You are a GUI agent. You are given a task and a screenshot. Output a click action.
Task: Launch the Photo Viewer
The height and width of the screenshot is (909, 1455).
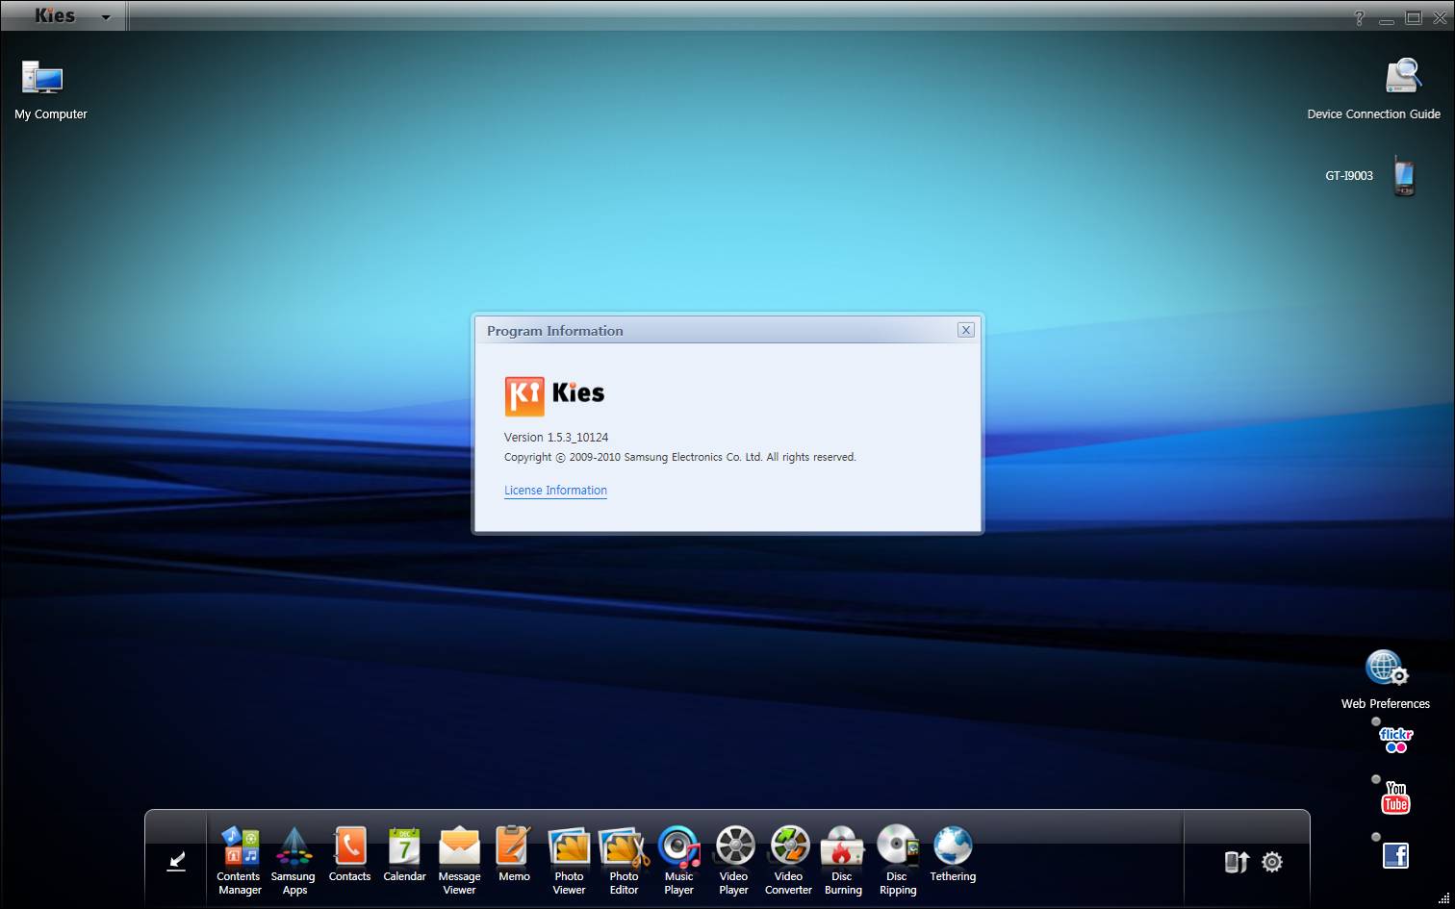[x=569, y=860]
